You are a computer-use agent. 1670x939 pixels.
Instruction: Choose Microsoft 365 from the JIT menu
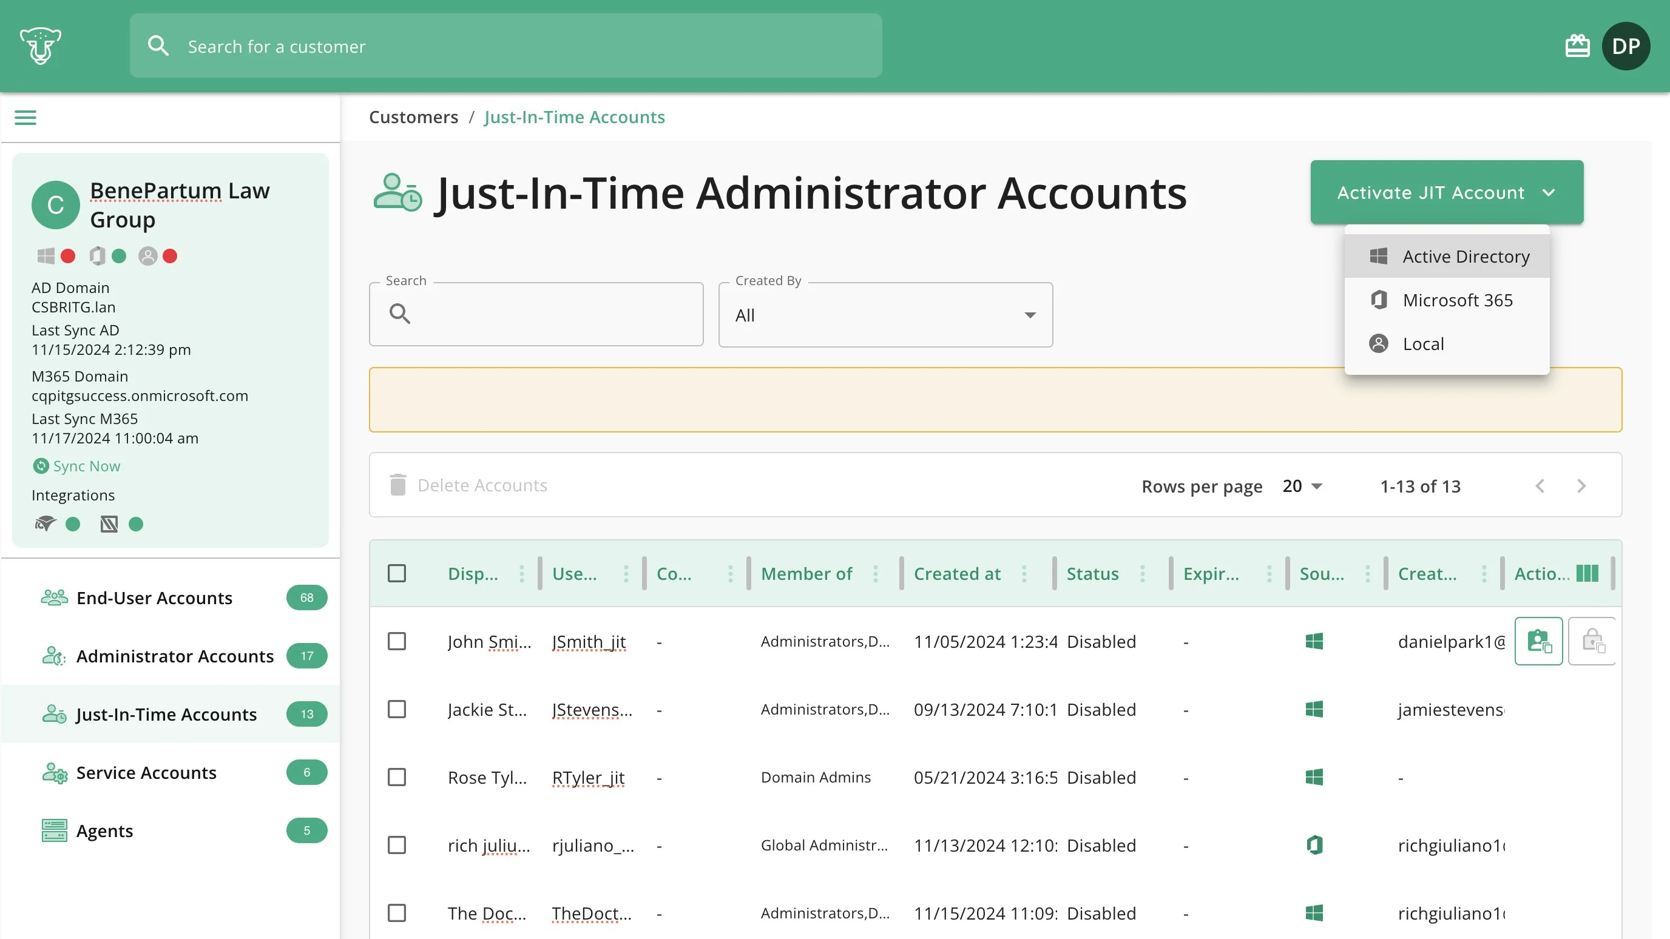(x=1446, y=300)
